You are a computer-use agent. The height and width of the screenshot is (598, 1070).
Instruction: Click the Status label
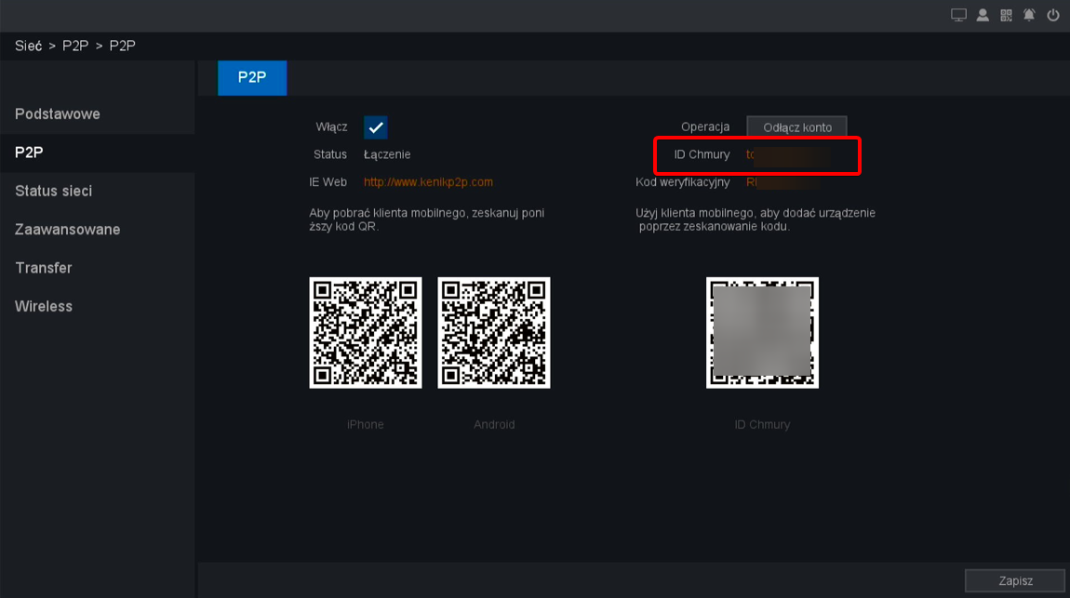[x=330, y=154]
